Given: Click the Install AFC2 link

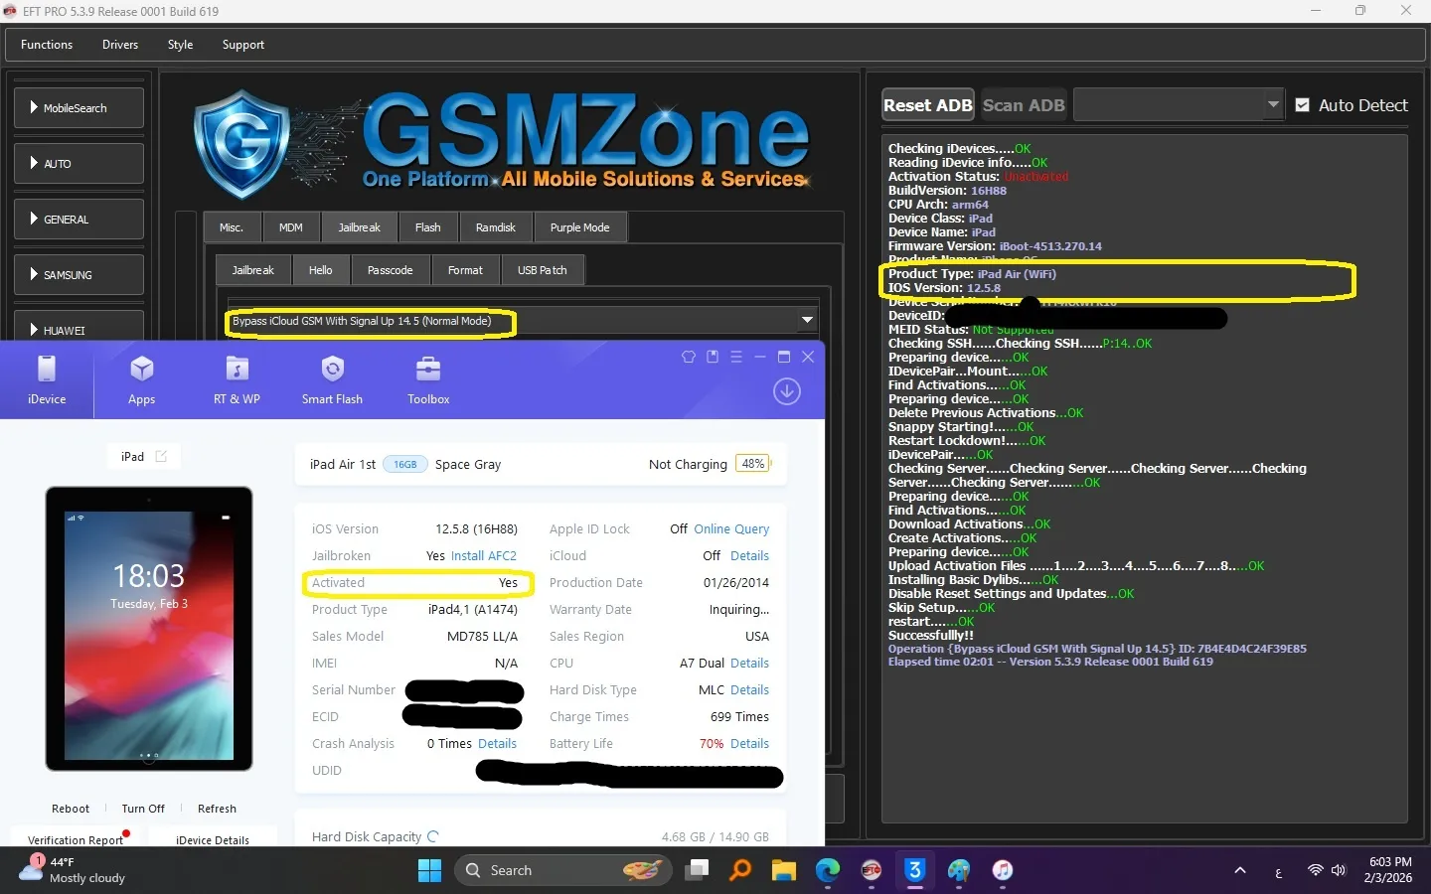Looking at the screenshot, I should pos(484,556).
